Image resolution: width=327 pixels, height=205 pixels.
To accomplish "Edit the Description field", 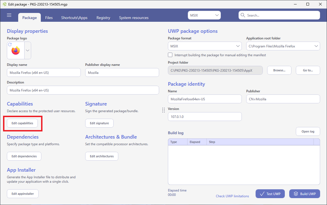I will 83,90.
